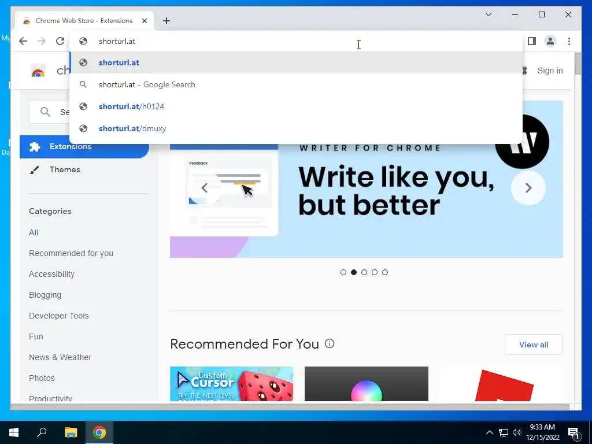592x444 pixels.
Task: Show next banner with right carousel arrow
Action: point(528,188)
